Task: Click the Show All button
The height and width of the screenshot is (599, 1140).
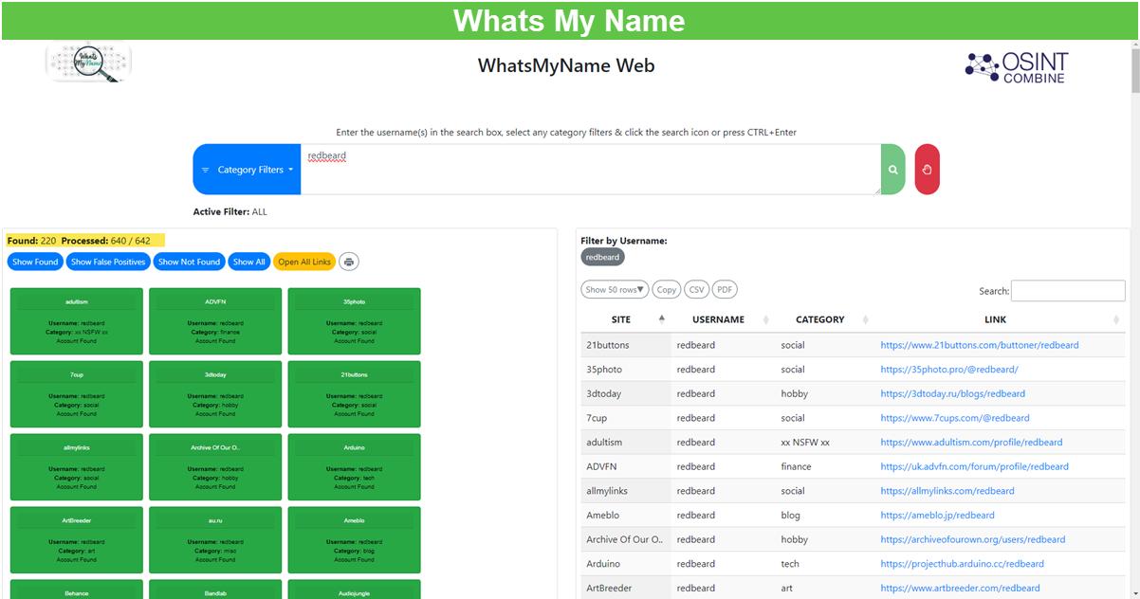Action: point(249,262)
